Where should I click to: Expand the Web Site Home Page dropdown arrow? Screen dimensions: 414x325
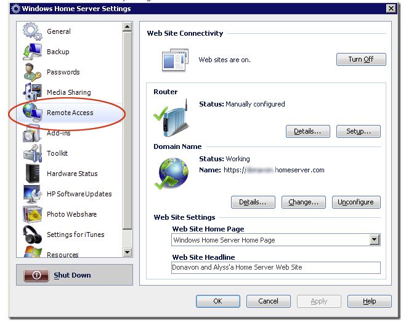(x=375, y=240)
